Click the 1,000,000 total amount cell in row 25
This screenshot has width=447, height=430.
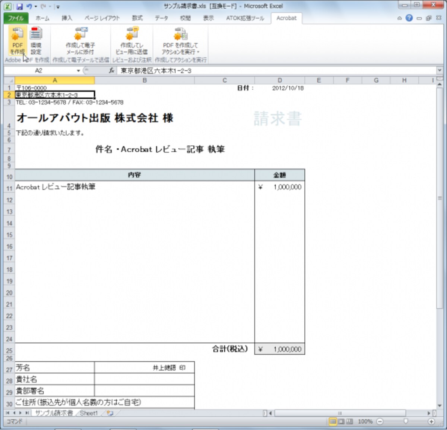click(x=280, y=349)
